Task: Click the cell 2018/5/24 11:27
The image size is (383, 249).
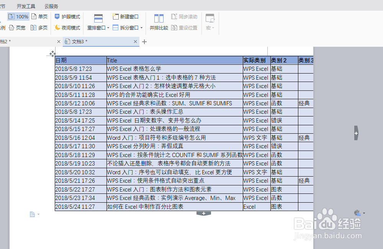Action: click(x=81, y=206)
